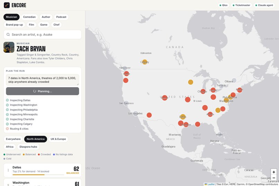Click the Boston crowded map marker
Viewport: 279px width, 186px height.
click(x=240, y=90)
